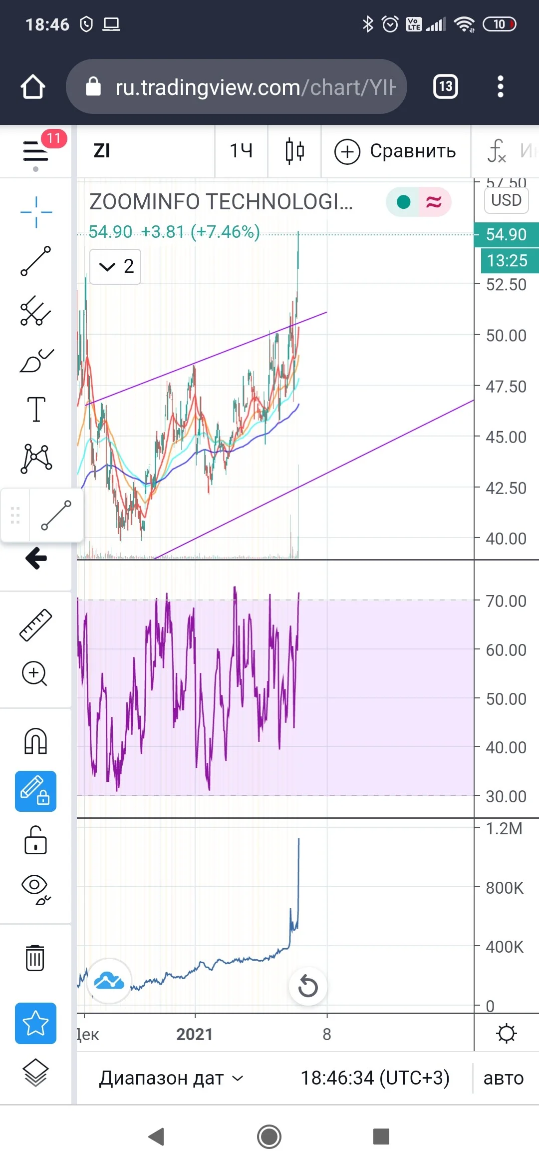Image resolution: width=539 pixels, height=1169 pixels.
Task: Tap the Android back navigation button
Action: 157,1137
